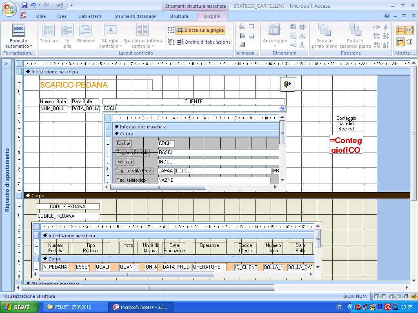
Task: Select the CODICE_PEDANA text box
Action: 68,216
